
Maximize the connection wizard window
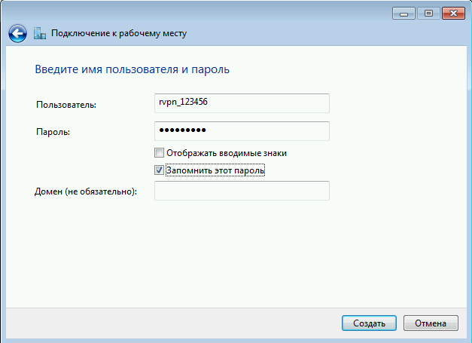point(428,14)
